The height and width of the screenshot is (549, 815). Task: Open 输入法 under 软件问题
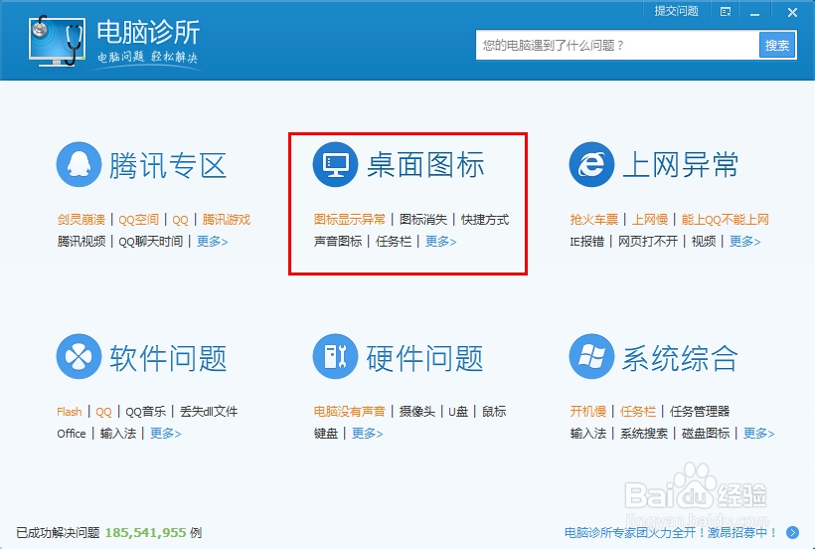click(x=118, y=433)
